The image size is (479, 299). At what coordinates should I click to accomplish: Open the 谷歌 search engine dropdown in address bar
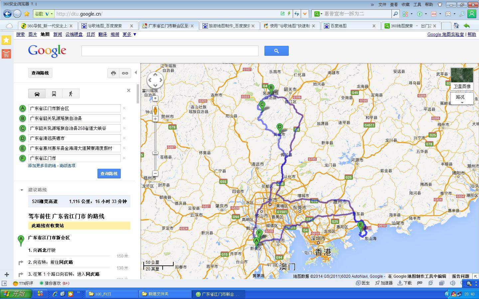44,14
